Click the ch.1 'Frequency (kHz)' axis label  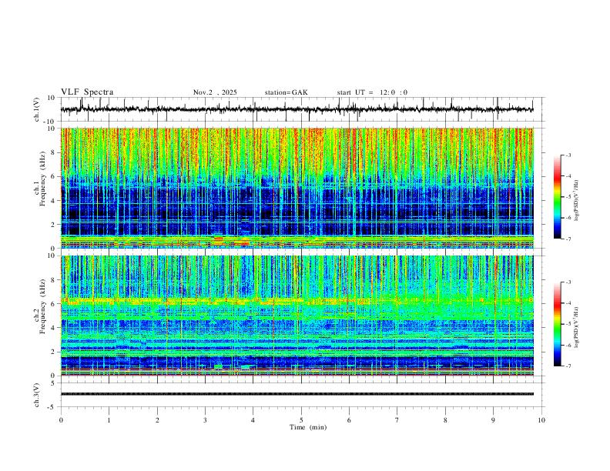43,179
